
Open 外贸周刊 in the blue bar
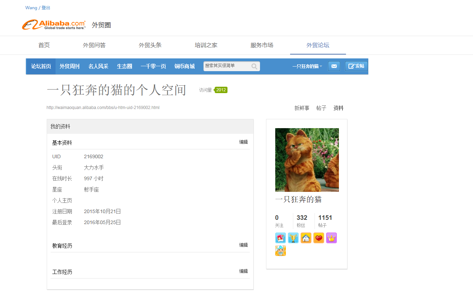pos(70,66)
